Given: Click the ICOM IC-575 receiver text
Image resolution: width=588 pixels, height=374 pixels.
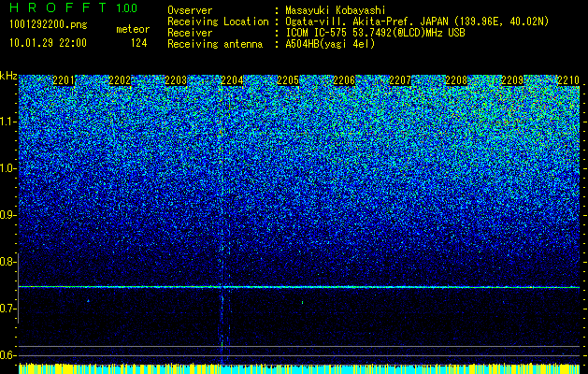Looking at the screenshot, I should tap(375, 33).
